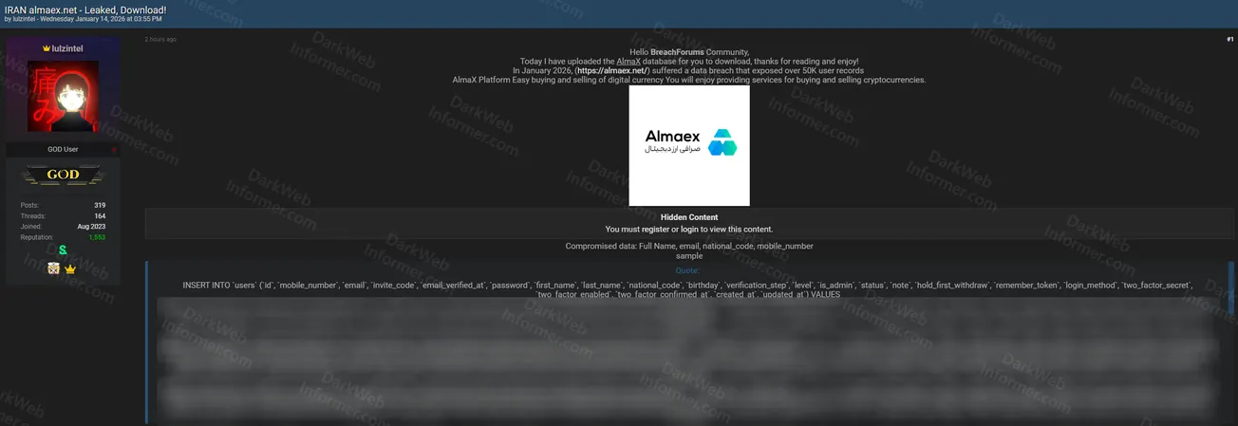The height and width of the screenshot is (426, 1238).
Task: Open the https://almaex.net/ link
Action: [x=611, y=71]
